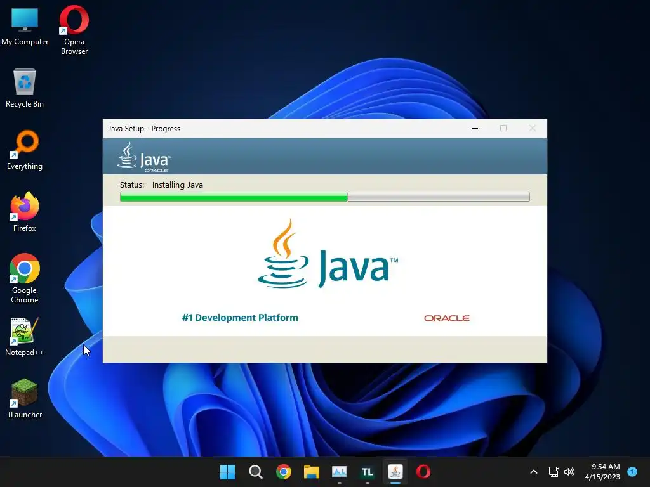Select the Opera Browser desktop shortcut
The image size is (650, 487).
74,30
